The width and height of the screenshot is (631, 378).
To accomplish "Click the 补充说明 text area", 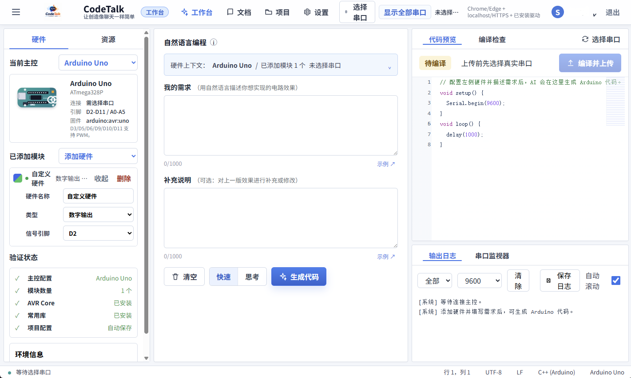I will [x=281, y=218].
